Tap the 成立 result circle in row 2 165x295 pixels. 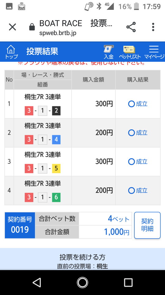pos(131,133)
